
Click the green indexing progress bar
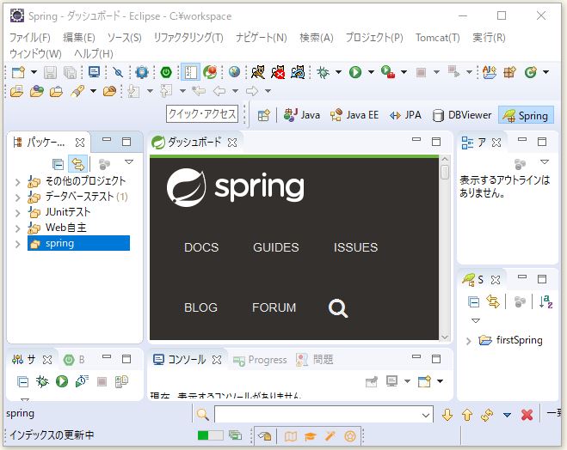(210, 435)
